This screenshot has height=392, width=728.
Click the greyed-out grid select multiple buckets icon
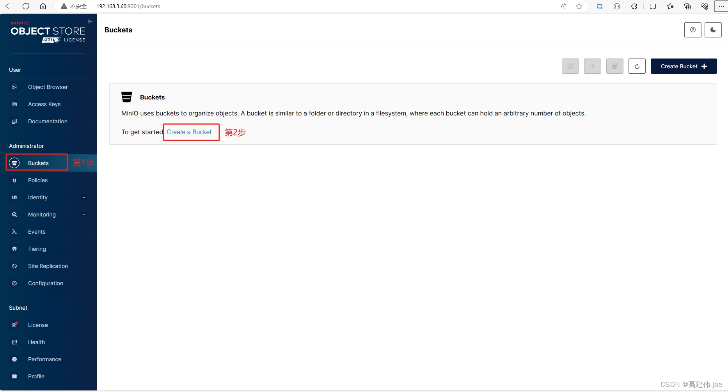tap(570, 66)
